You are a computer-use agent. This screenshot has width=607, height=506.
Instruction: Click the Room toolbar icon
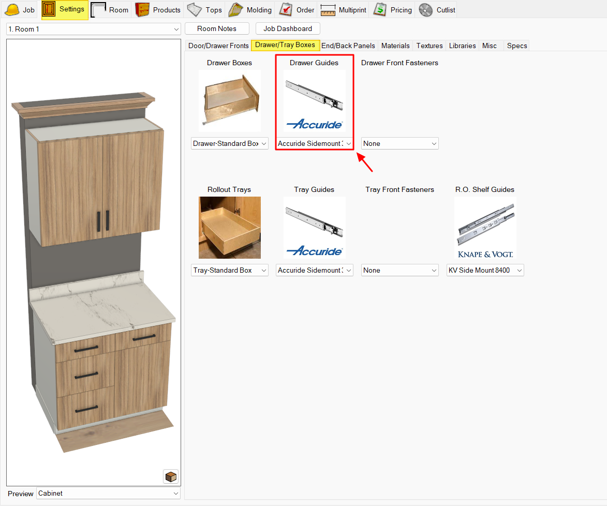click(109, 10)
